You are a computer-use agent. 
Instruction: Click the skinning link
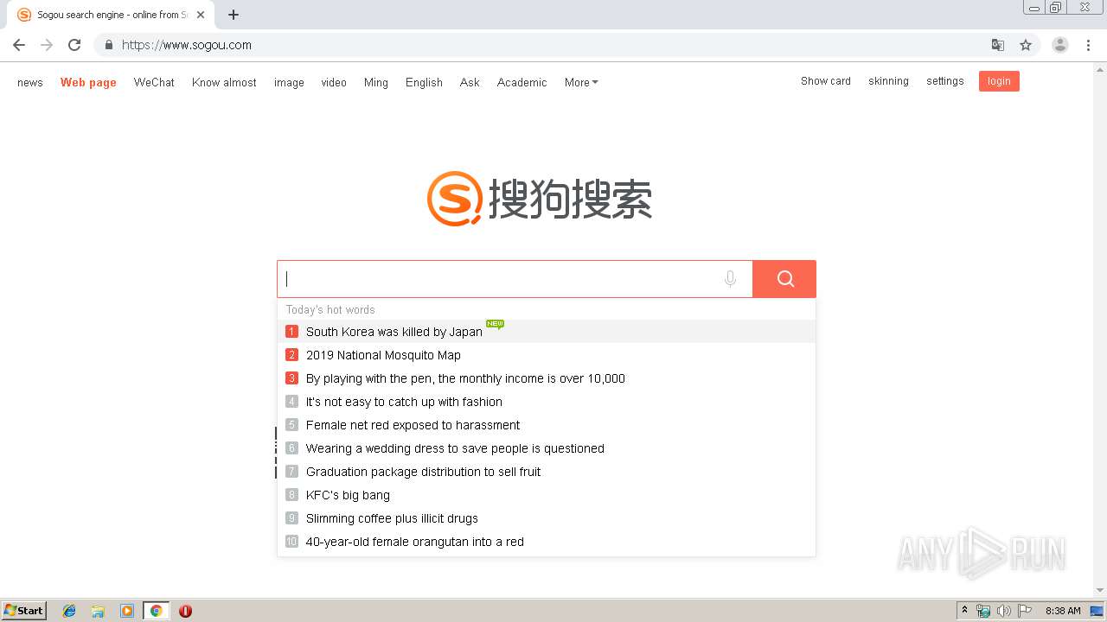pyautogui.click(x=888, y=81)
